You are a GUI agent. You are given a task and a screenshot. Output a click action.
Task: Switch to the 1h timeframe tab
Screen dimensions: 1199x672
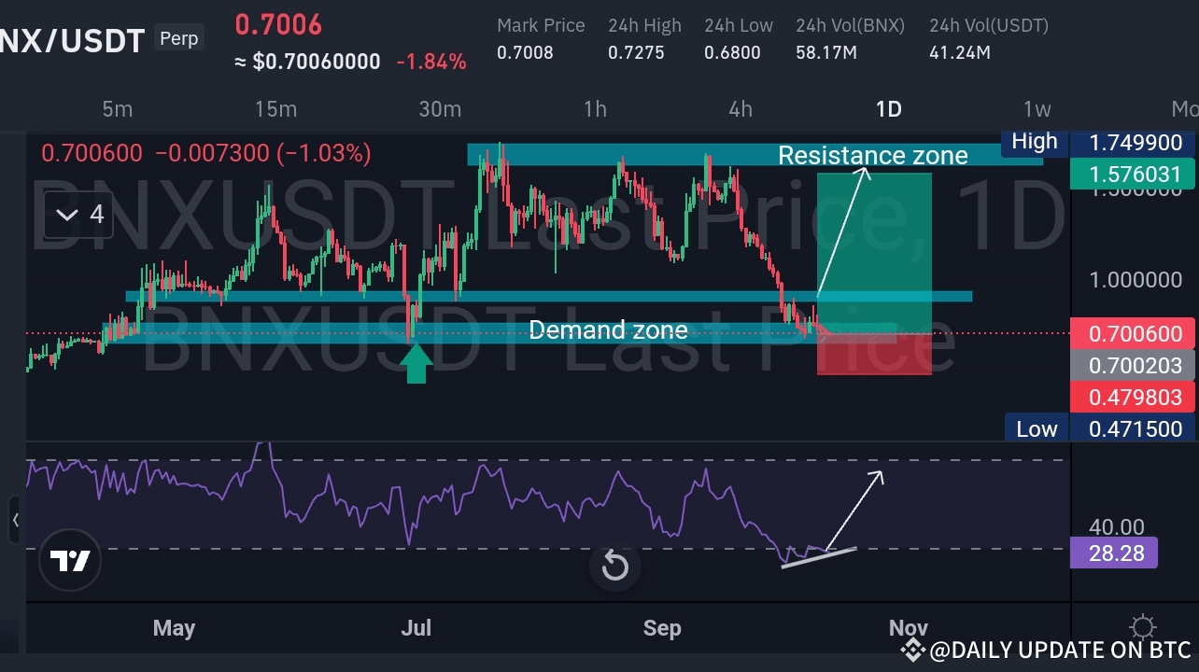595,109
